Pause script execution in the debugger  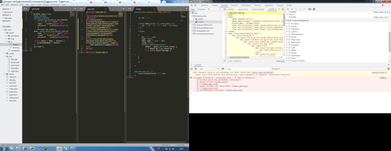288,9
